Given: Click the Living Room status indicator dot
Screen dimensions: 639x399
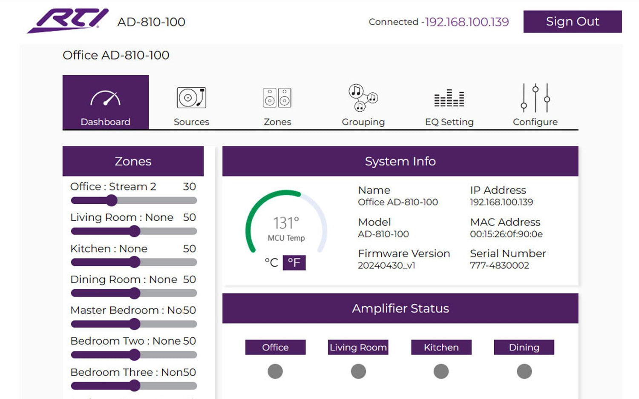Looking at the screenshot, I should 358,371.
